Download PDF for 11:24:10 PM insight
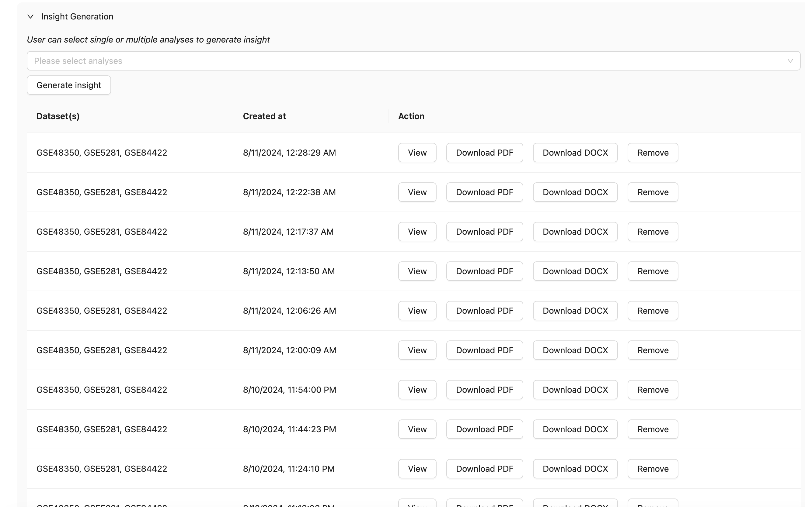 coord(484,469)
